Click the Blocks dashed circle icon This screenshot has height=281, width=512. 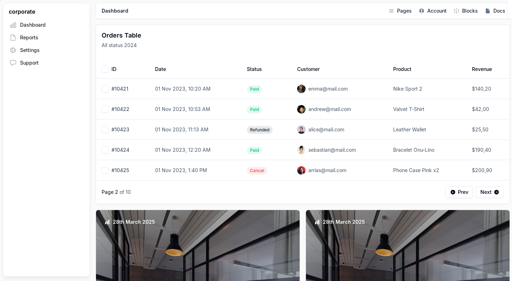point(456,11)
